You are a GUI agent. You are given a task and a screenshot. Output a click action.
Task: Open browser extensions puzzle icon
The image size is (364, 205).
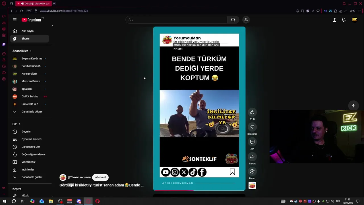(x=336, y=11)
